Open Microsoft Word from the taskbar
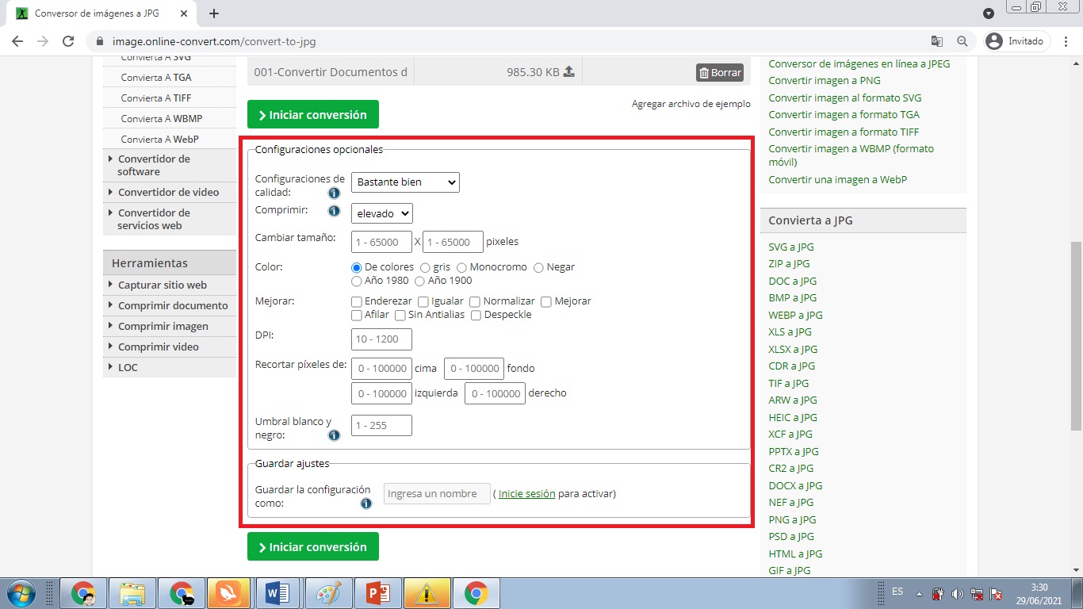1083x609 pixels. point(277,592)
